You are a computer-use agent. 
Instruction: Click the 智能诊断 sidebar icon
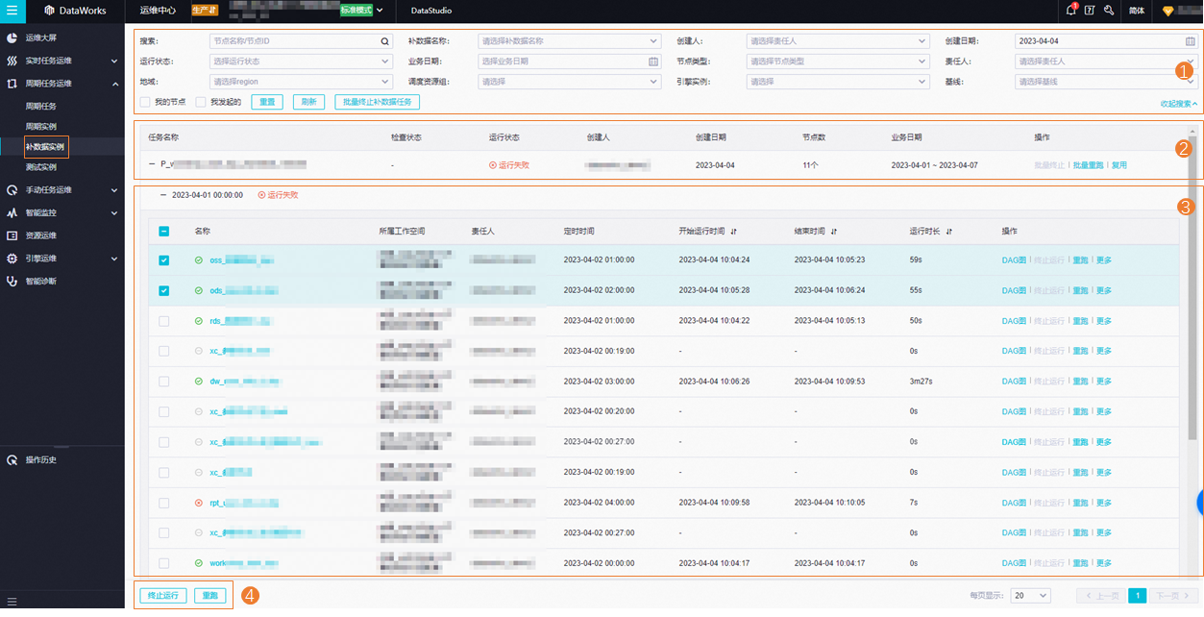12,281
